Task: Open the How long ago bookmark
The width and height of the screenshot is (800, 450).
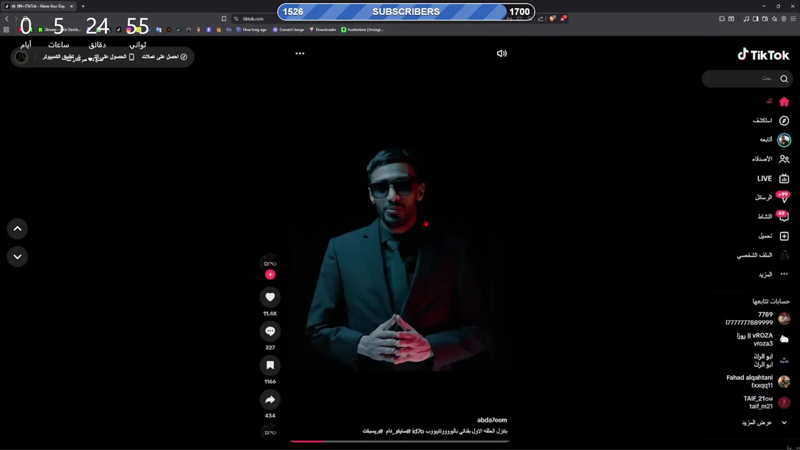Action: coord(251,29)
